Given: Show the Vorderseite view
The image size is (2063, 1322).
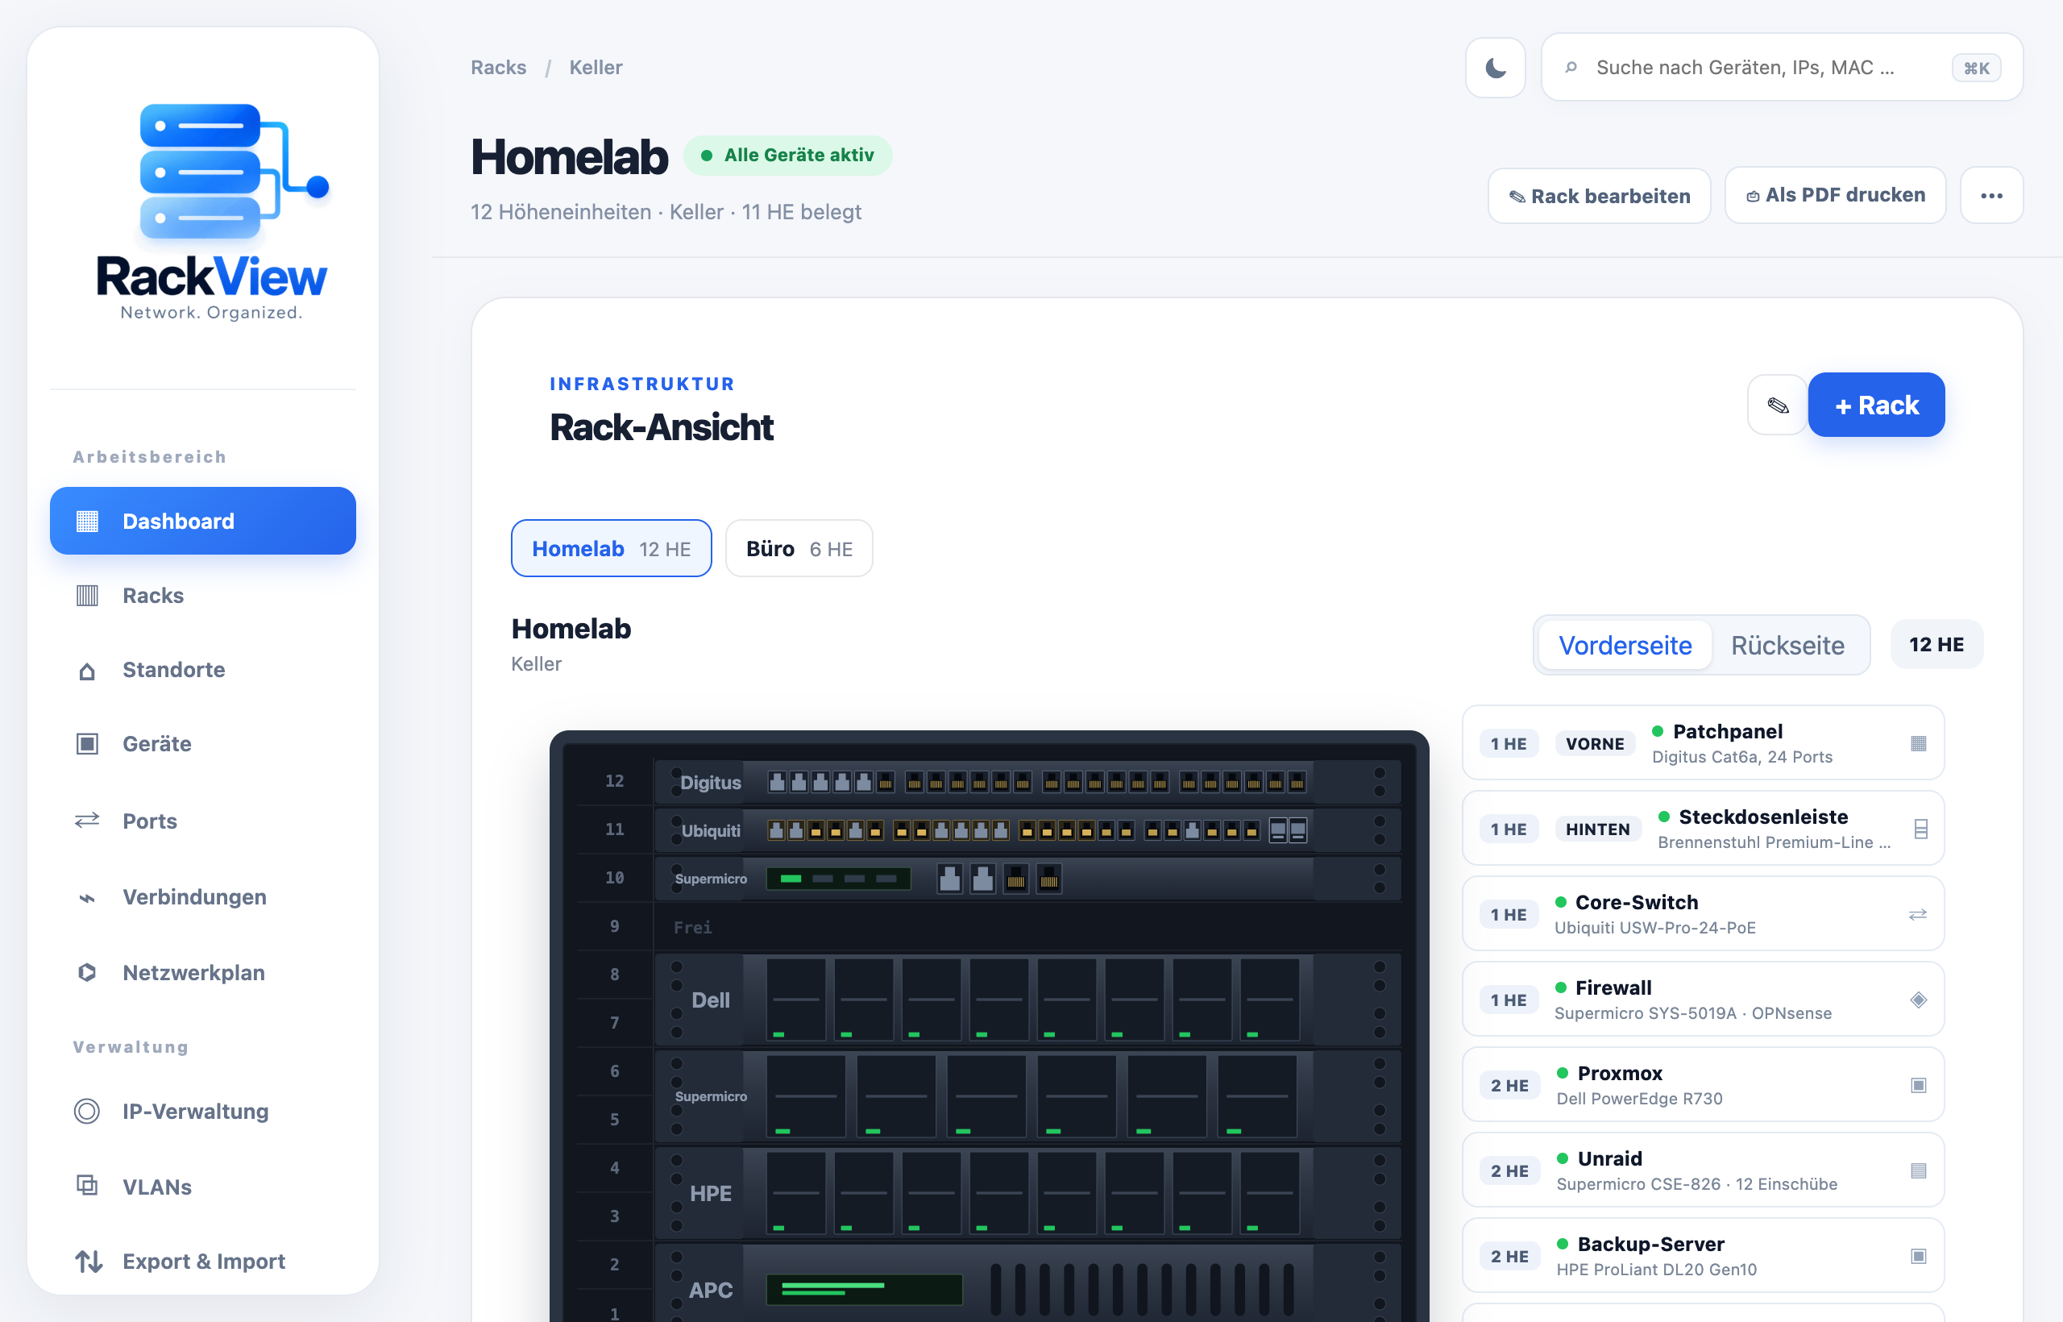Looking at the screenshot, I should [x=1625, y=646].
